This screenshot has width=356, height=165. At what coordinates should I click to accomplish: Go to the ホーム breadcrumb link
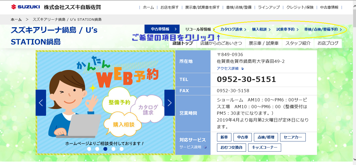16,19
